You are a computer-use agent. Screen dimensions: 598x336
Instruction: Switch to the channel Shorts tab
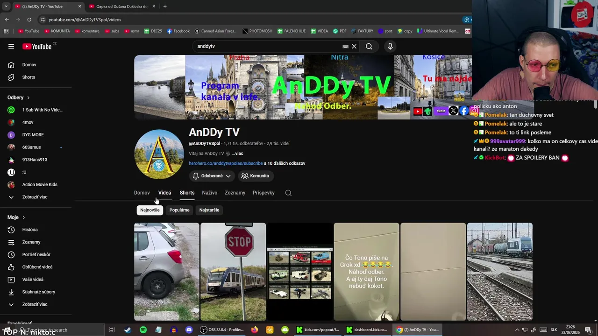187,193
